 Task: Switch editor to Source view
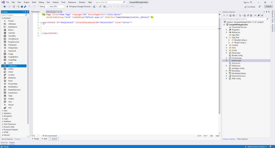pos(54,139)
